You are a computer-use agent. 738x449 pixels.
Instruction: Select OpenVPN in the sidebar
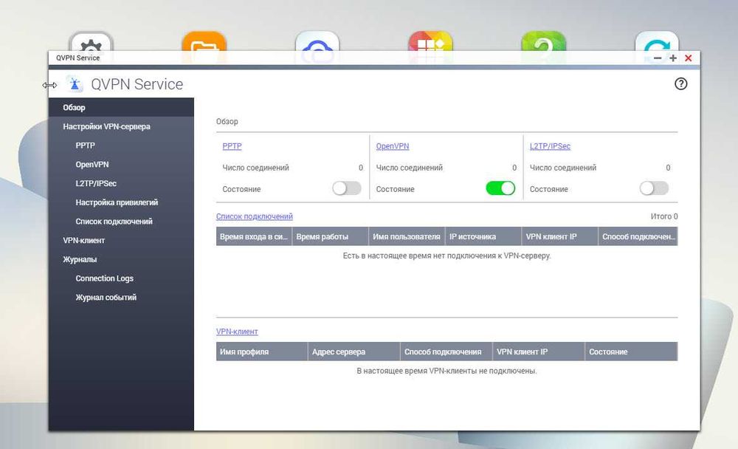(121, 165)
